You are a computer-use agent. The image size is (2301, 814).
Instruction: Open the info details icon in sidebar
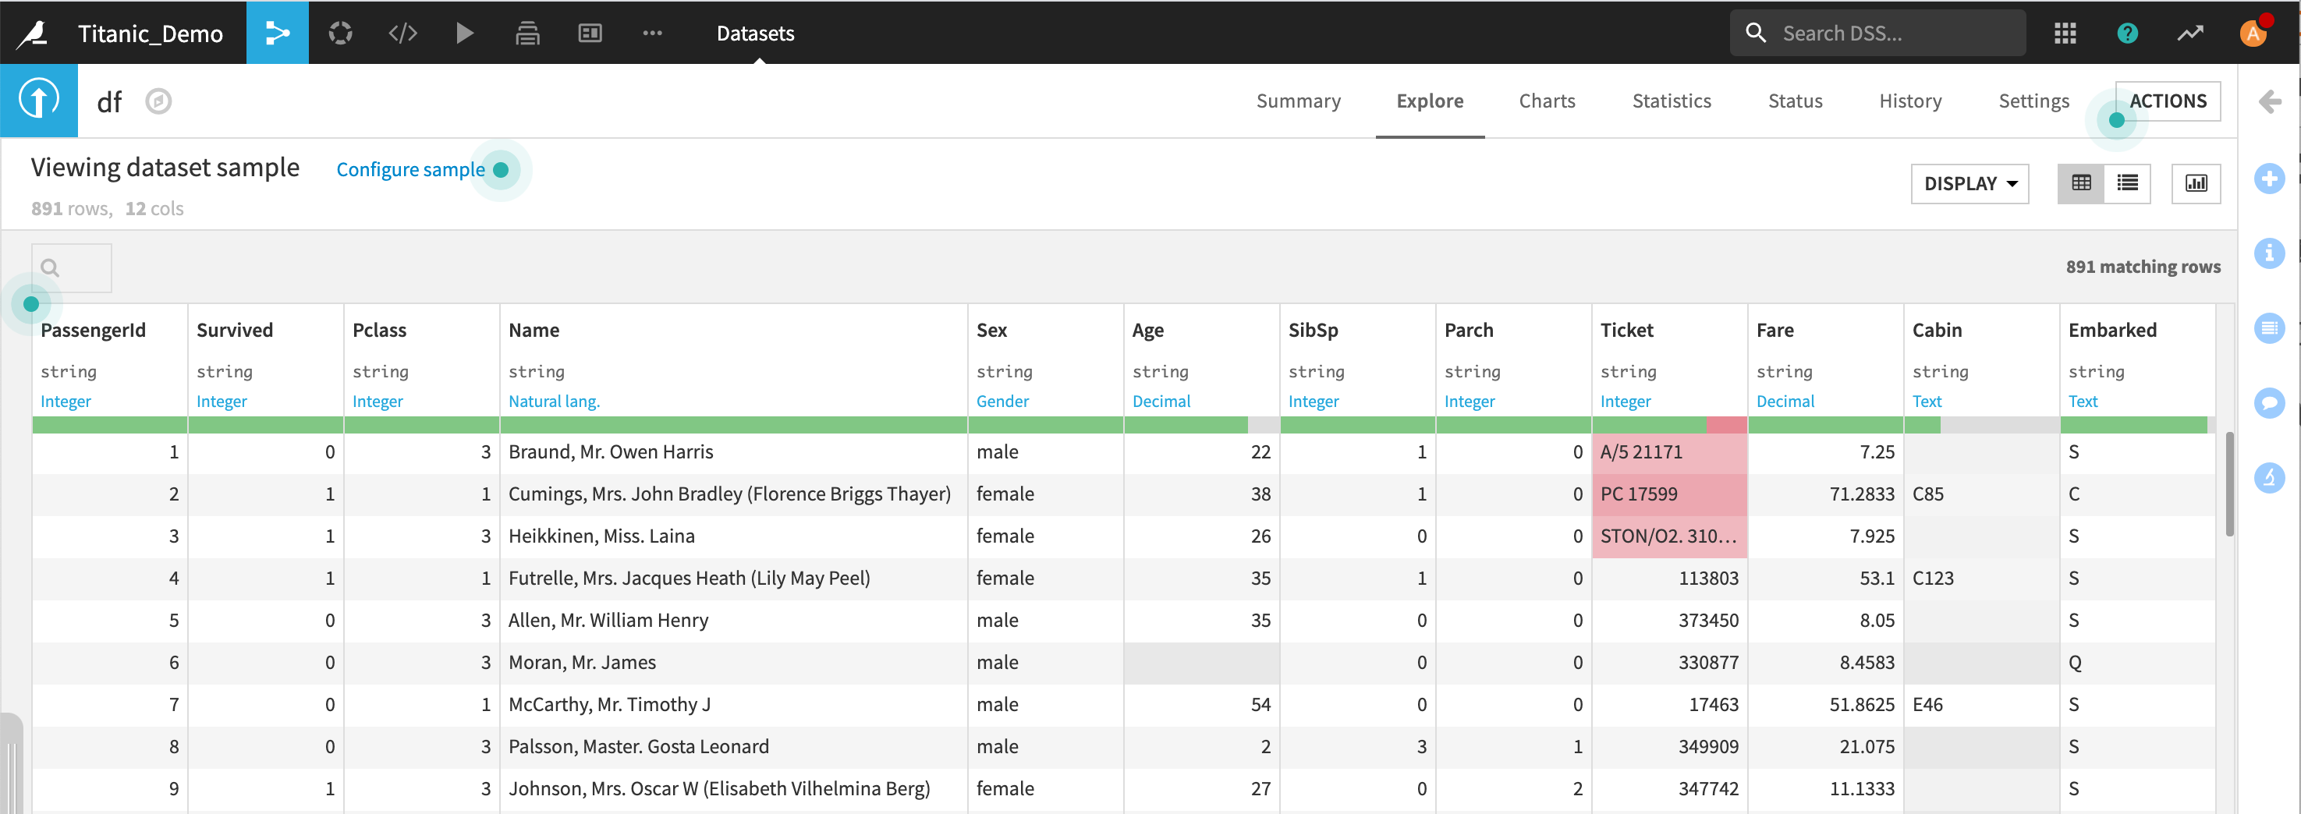2269,253
